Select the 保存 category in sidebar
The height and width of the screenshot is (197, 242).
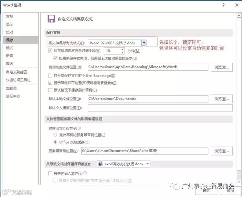tap(21, 40)
